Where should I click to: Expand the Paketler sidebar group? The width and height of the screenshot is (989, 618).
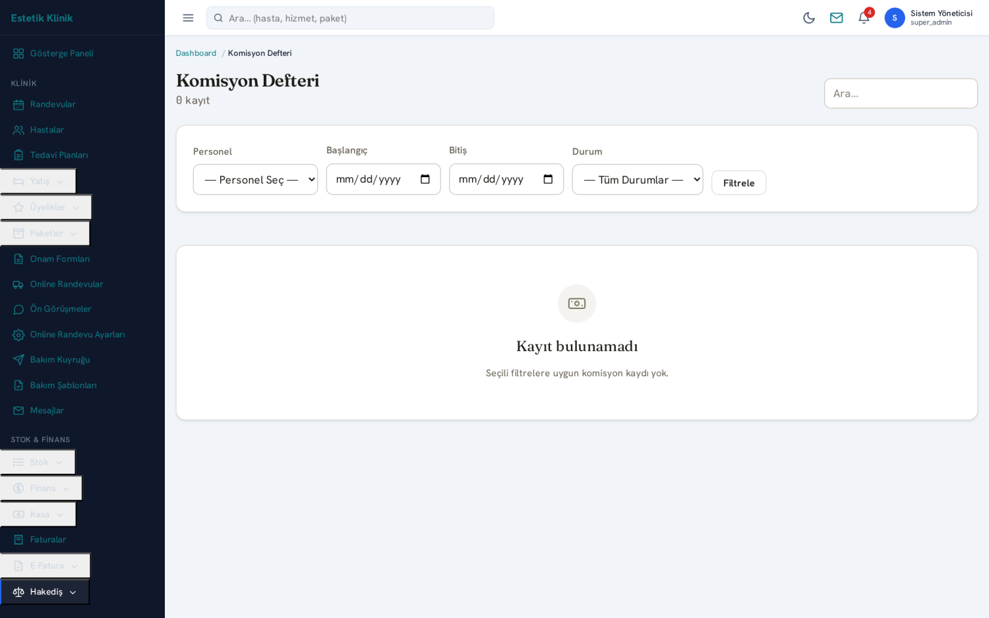(45, 233)
